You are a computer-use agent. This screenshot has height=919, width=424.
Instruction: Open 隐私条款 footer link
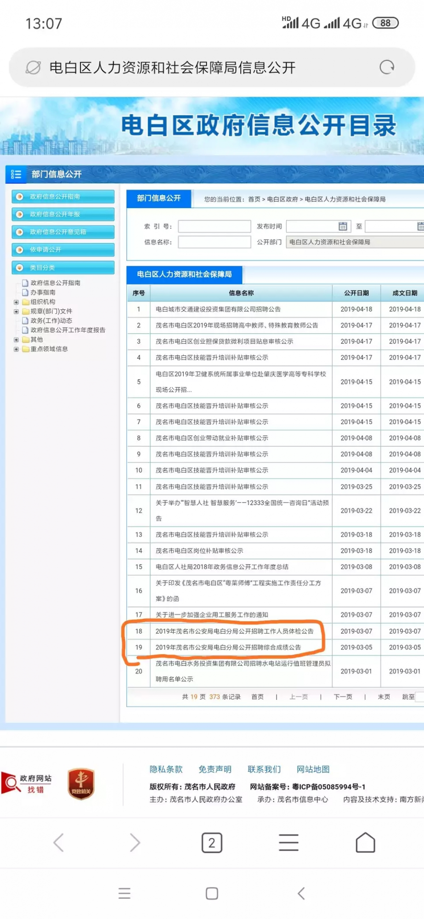point(166,769)
